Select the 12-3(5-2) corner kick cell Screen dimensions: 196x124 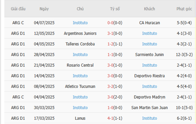[x=184, y=55]
